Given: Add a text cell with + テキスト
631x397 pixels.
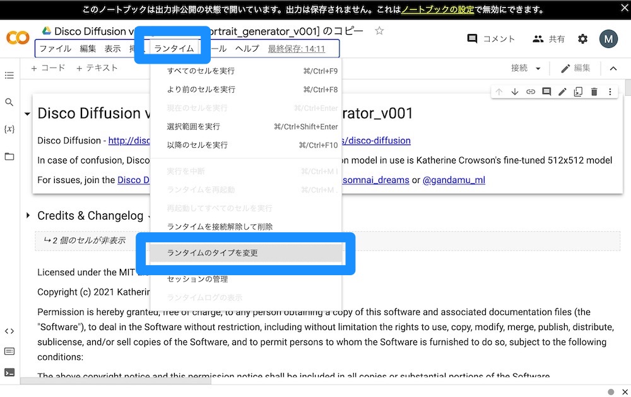Looking at the screenshot, I should click(x=97, y=68).
